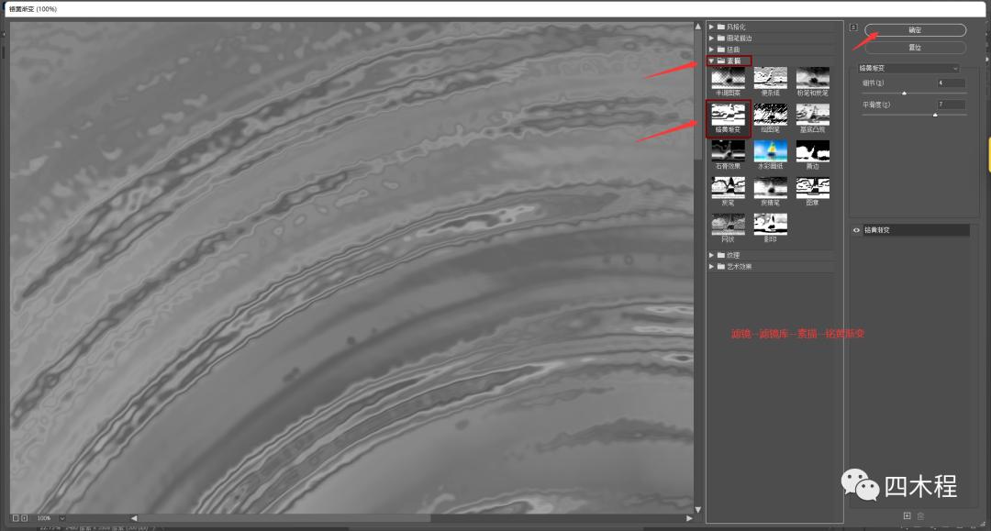Collapse the filter thumbnail panel toggle button
Image resolution: width=991 pixels, height=531 pixels.
point(853,28)
